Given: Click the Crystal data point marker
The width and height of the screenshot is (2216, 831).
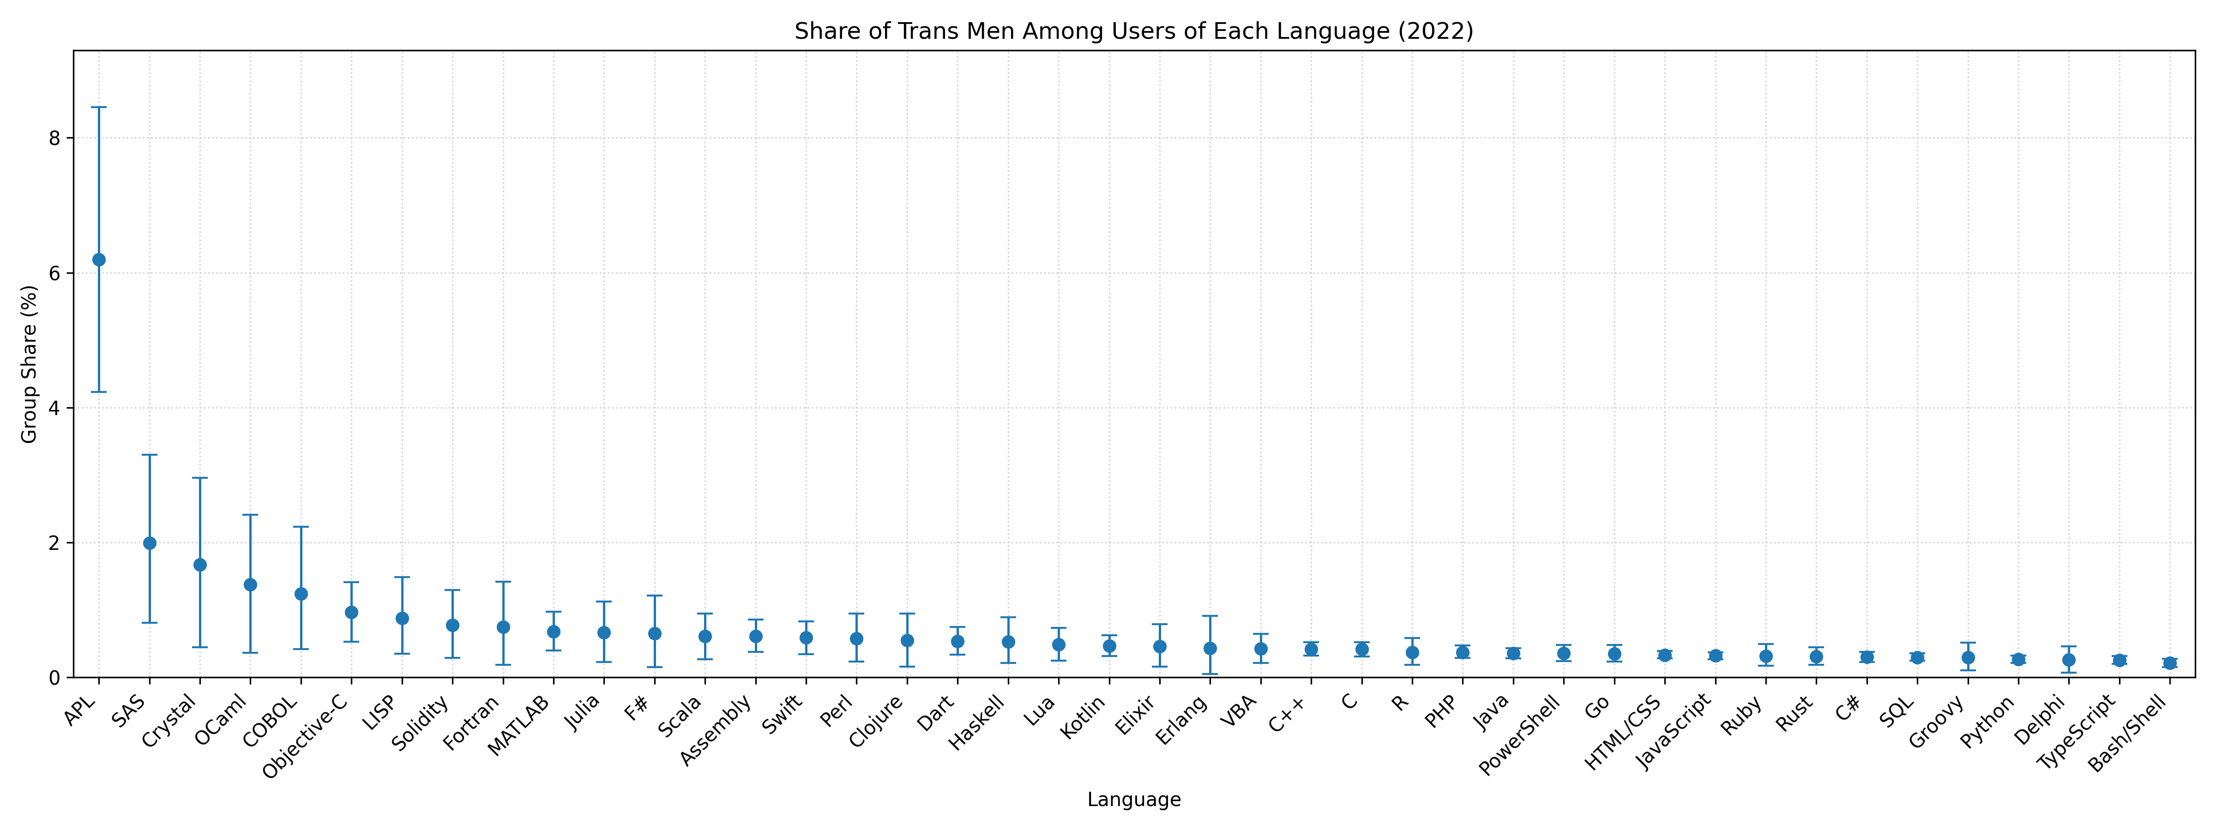Looking at the screenshot, I should click(199, 565).
